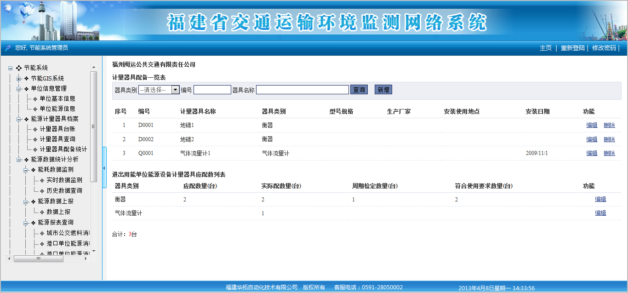Image resolution: width=628 pixels, height=293 pixels.
Task: Focus the 编号 input field
Action: [212, 90]
